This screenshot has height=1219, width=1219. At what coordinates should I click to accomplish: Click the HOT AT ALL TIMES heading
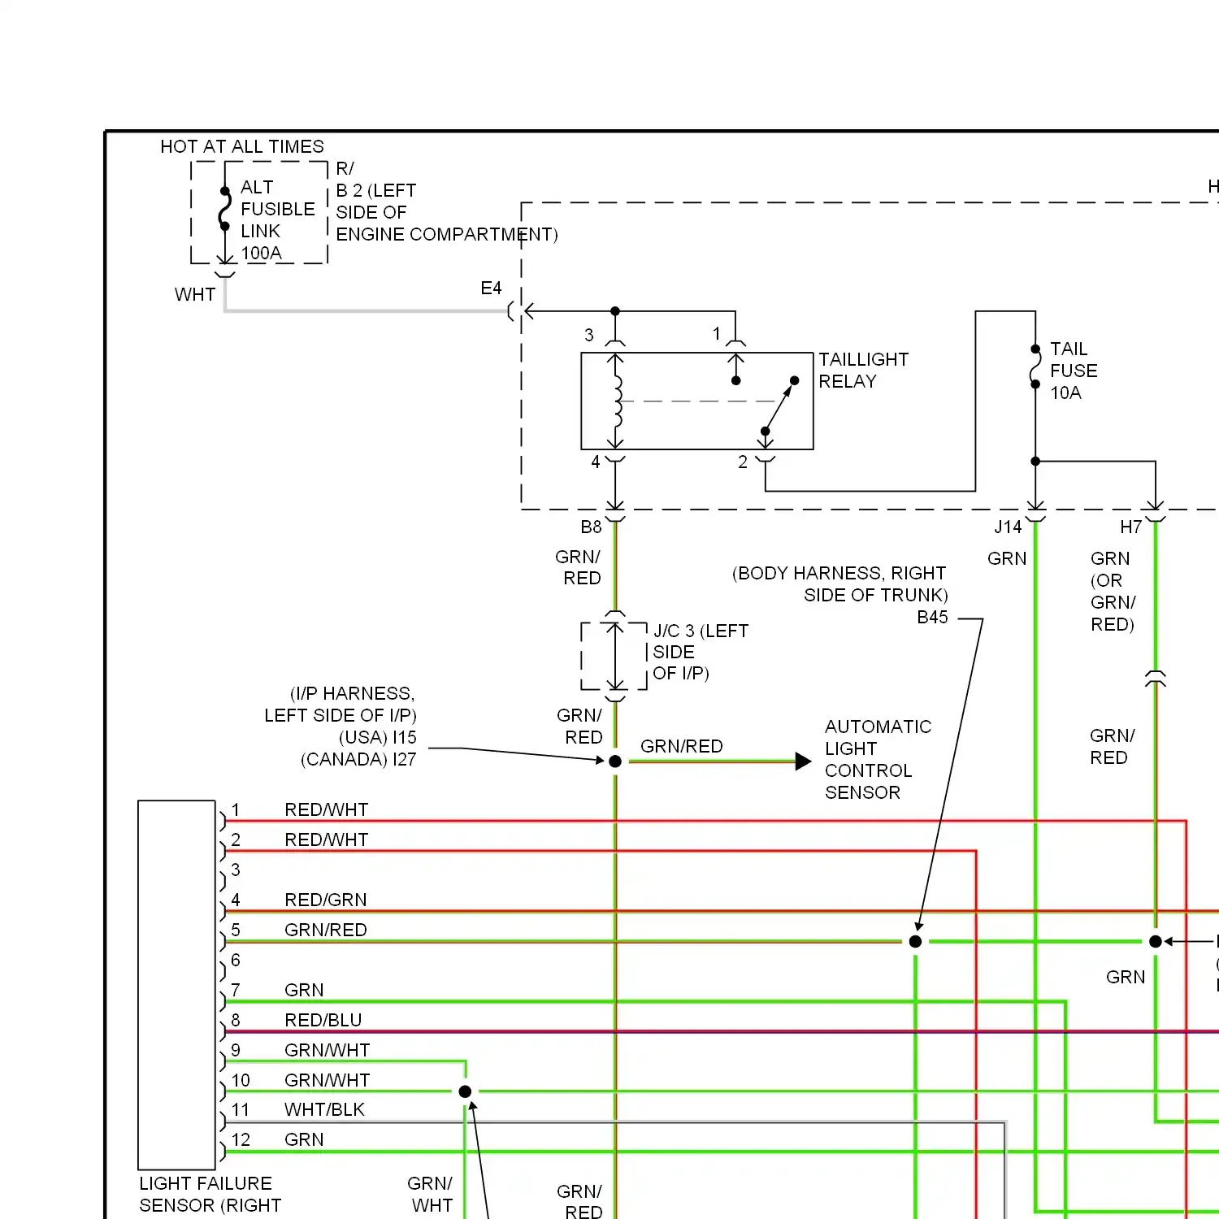coord(242,146)
